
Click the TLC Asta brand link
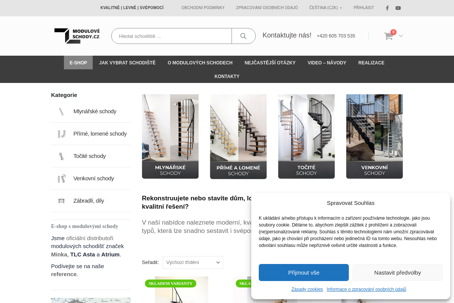(82, 255)
